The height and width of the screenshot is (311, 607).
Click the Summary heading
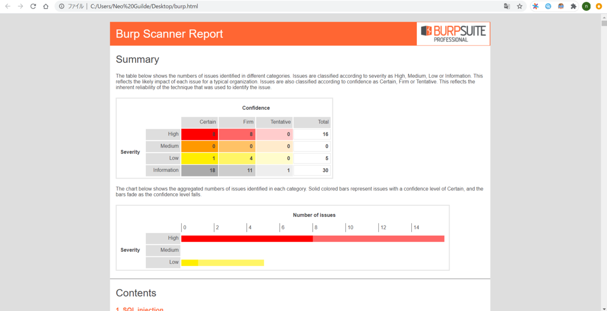tap(138, 59)
